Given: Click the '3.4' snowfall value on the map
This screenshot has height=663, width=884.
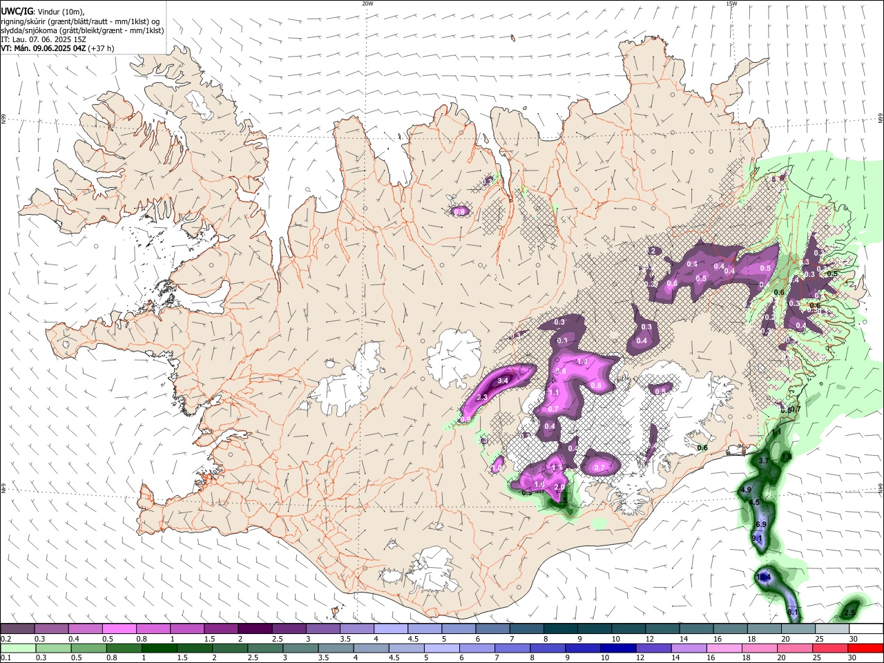Looking at the screenshot, I should (503, 381).
